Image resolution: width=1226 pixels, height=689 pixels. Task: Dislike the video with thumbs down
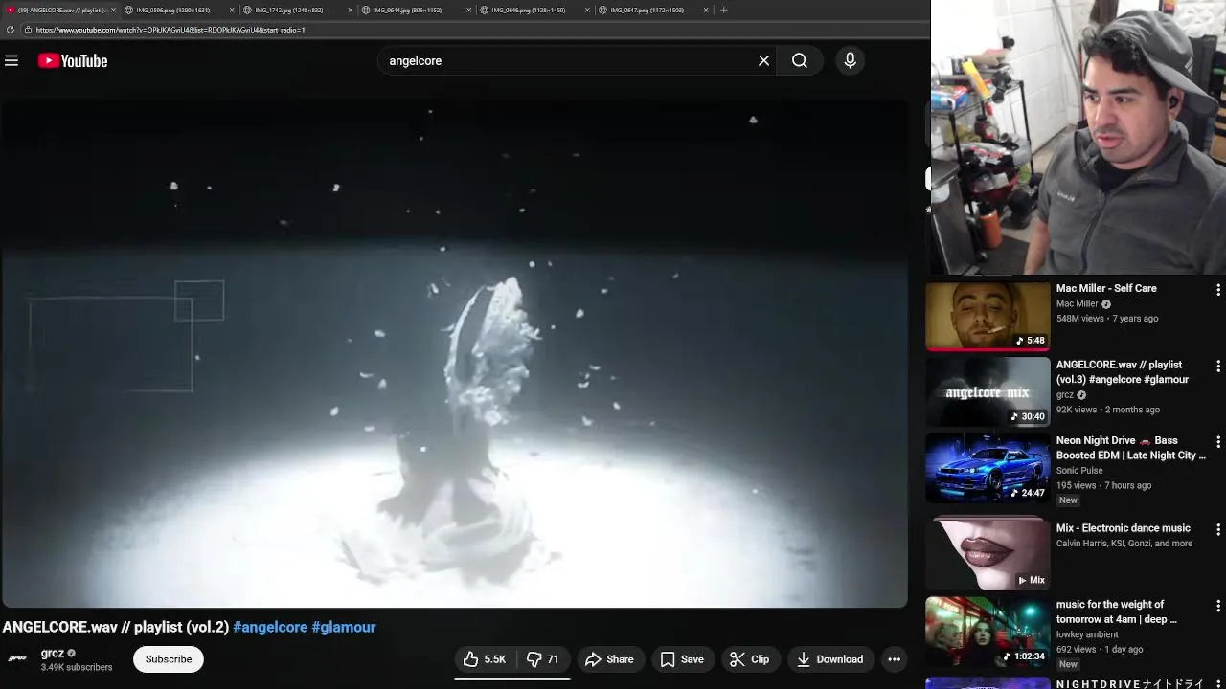(x=542, y=659)
